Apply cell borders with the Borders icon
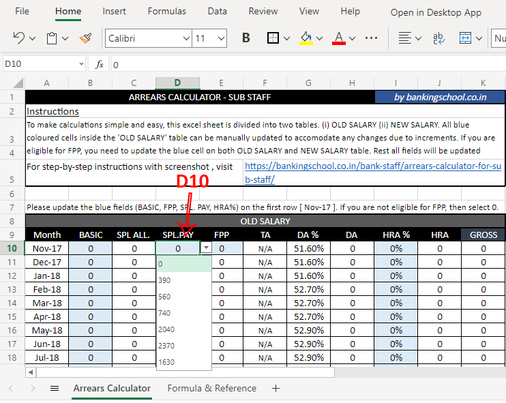Viewport: 506px width, 403px height. (x=273, y=38)
